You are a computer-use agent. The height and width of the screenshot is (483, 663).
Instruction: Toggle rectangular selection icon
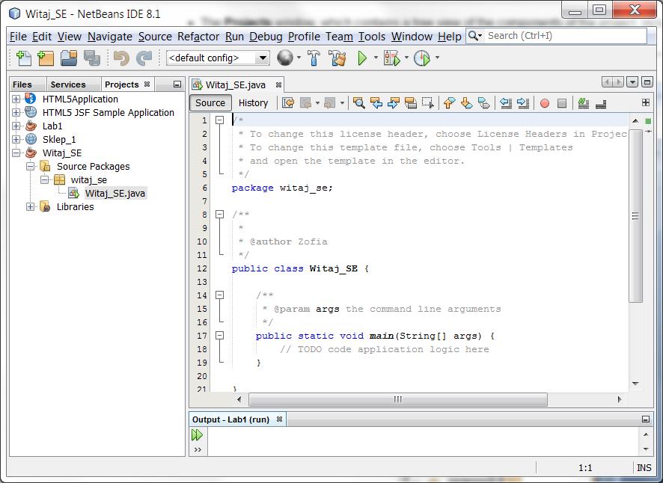[x=428, y=102]
